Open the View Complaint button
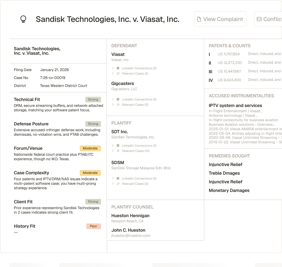282x267 pixels. point(220,19)
